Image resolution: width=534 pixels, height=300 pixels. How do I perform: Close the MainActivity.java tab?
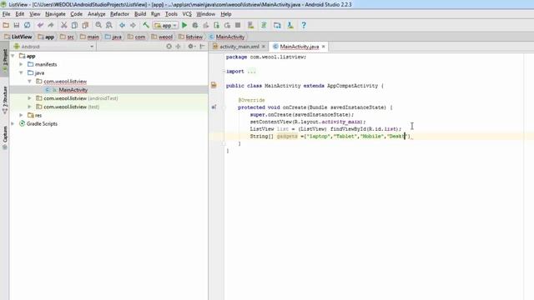323,47
